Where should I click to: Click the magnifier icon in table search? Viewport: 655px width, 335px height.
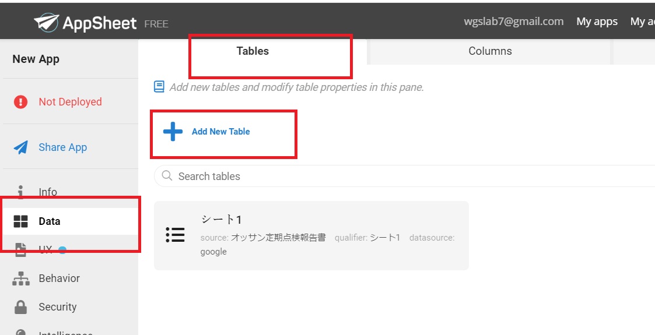[x=167, y=175]
